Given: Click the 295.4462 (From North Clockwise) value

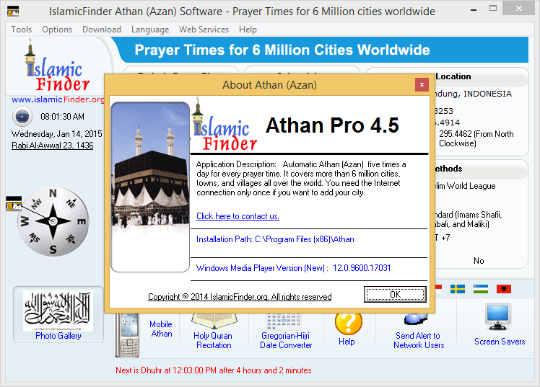Looking at the screenshot, I should [476, 138].
